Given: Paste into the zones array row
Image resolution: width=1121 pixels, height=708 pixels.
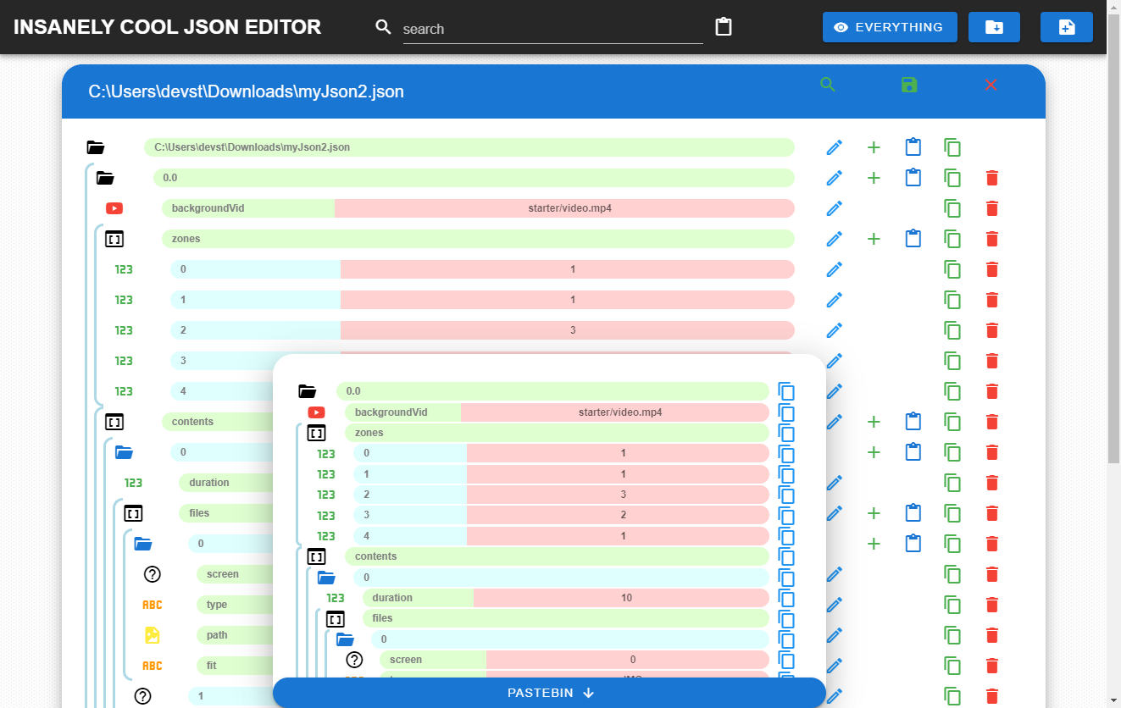Looking at the screenshot, I should coord(913,239).
